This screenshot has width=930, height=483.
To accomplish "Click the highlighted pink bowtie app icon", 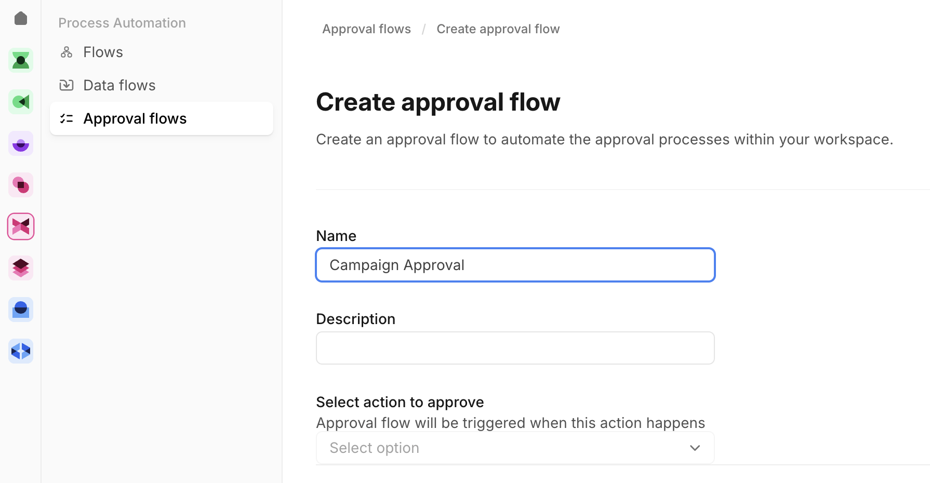I will click(x=21, y=226).
